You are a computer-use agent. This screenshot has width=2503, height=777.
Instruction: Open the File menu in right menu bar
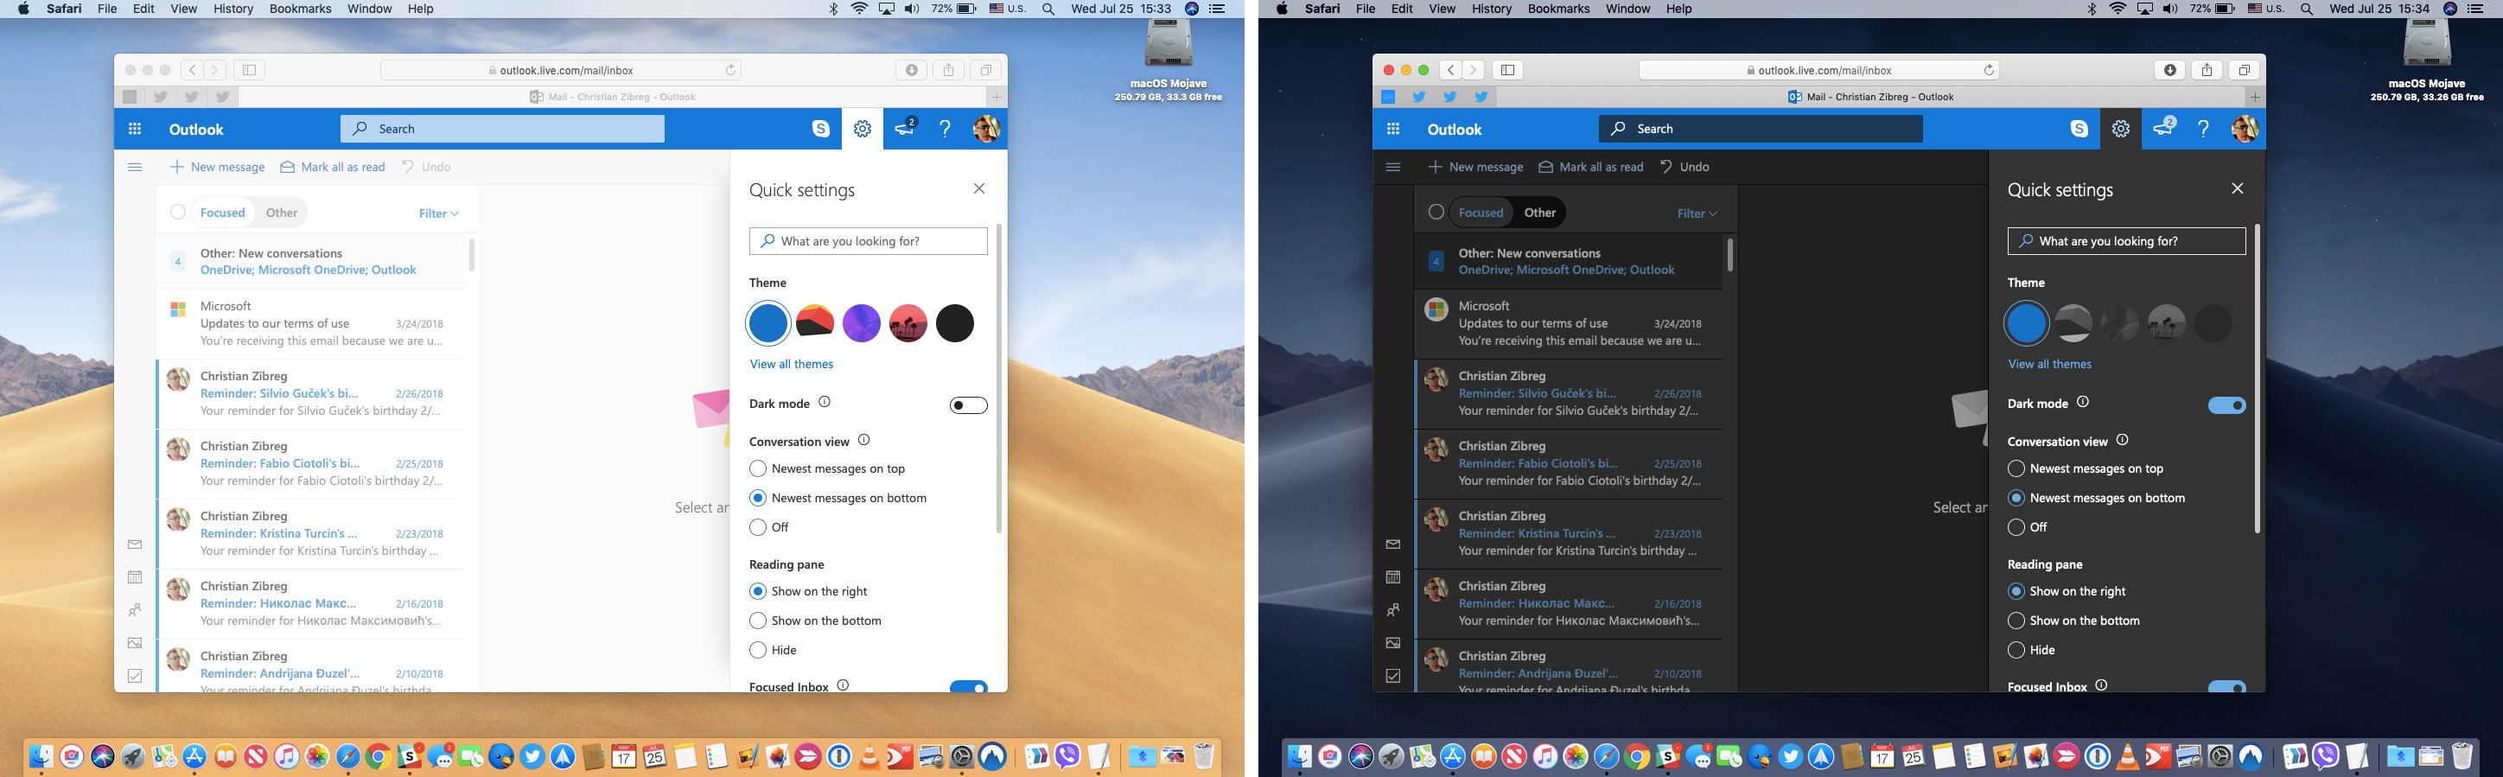1366,9
